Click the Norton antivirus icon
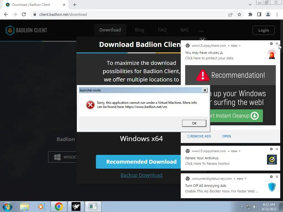This screenshot has height=212, width=283. click(x=272, y=160)
